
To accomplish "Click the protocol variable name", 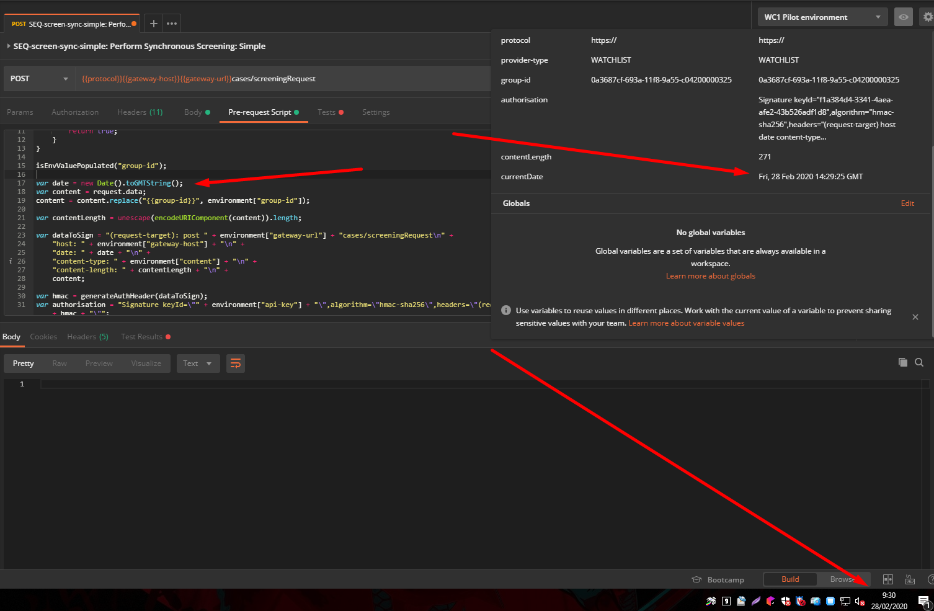I will [515, 40].
